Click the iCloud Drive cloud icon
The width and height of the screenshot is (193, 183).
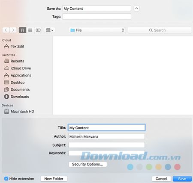click(6, 68)
